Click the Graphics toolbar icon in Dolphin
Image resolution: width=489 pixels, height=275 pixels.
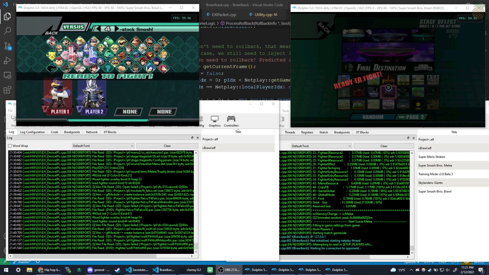click(215, 121)
